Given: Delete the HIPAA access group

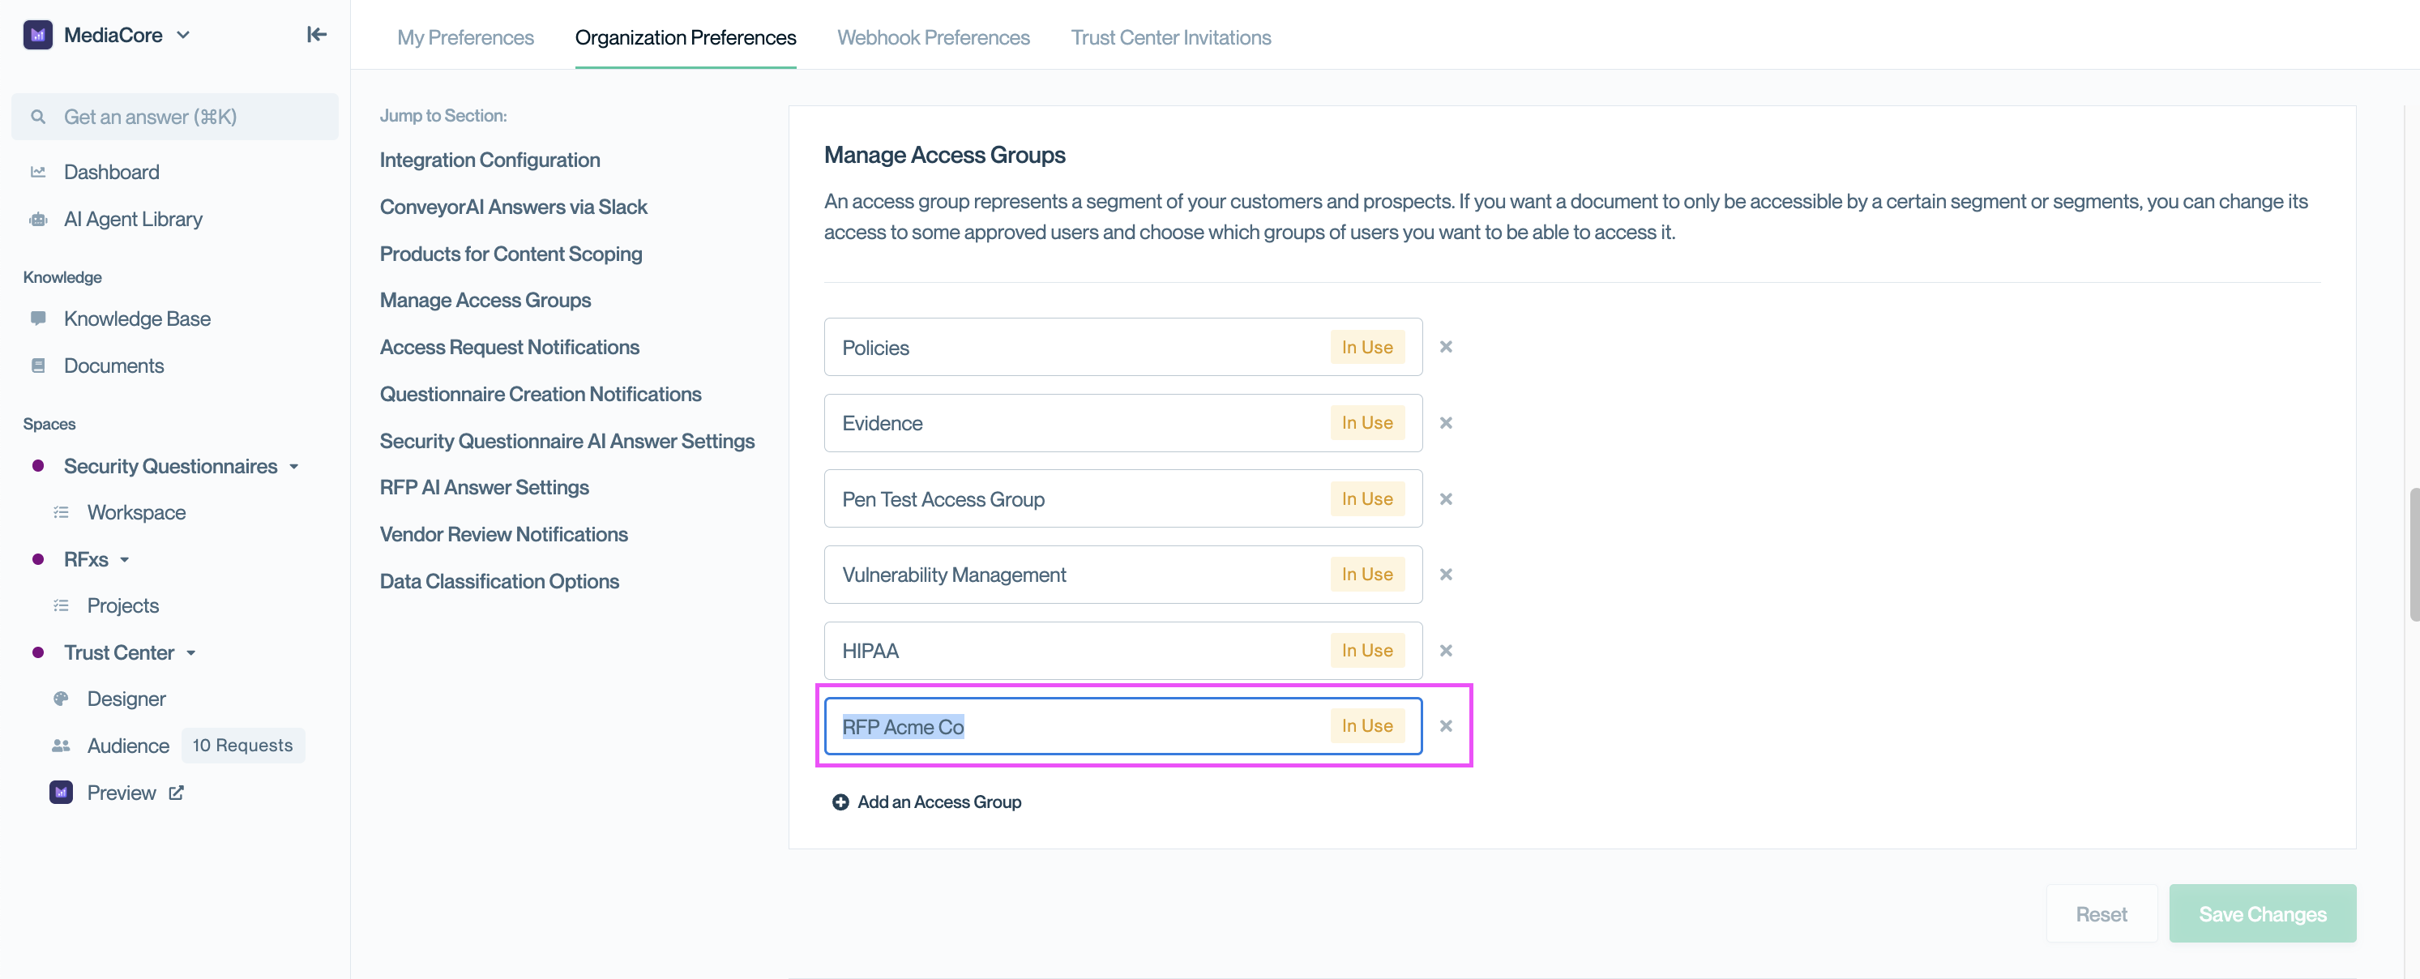Looking at the screenshot, I should (1446, 650).
